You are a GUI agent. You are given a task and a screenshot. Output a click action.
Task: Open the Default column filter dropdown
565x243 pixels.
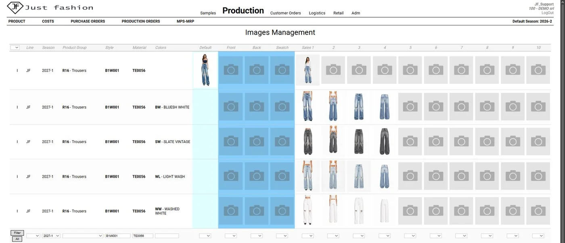coord(205,236)
